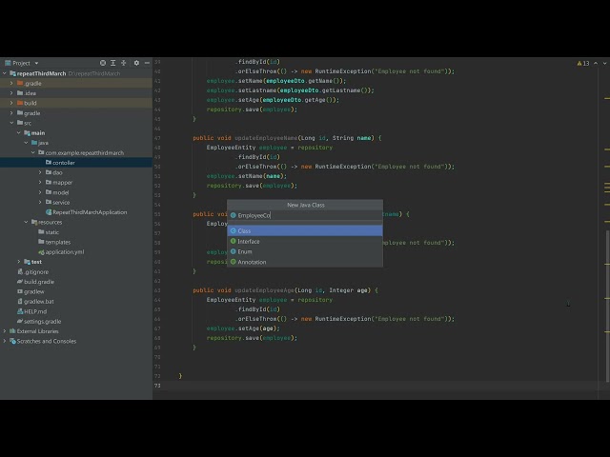
Task: Click the collapse all icon in Project panel
Action: point(124,63)
